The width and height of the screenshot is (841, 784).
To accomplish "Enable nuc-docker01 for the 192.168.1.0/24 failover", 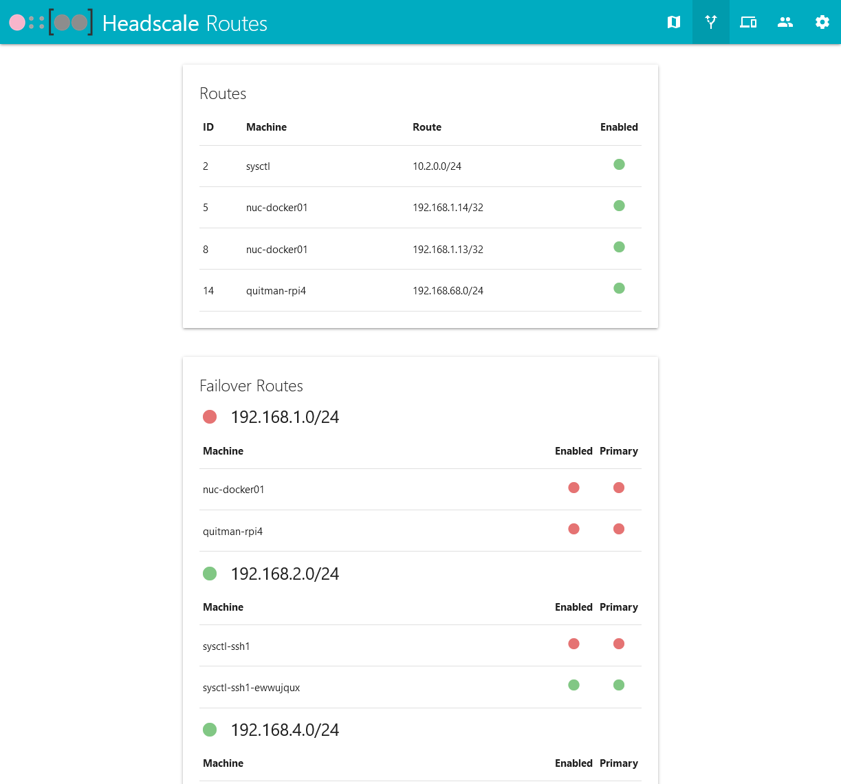I will pyautogui.click(x=574, y=488).
